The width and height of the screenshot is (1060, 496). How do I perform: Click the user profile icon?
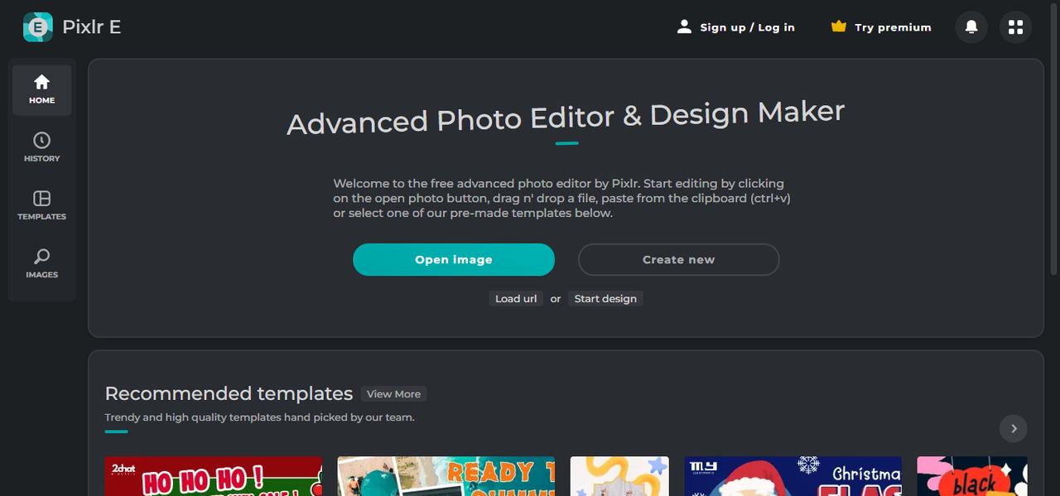click(x=684, y=26)
